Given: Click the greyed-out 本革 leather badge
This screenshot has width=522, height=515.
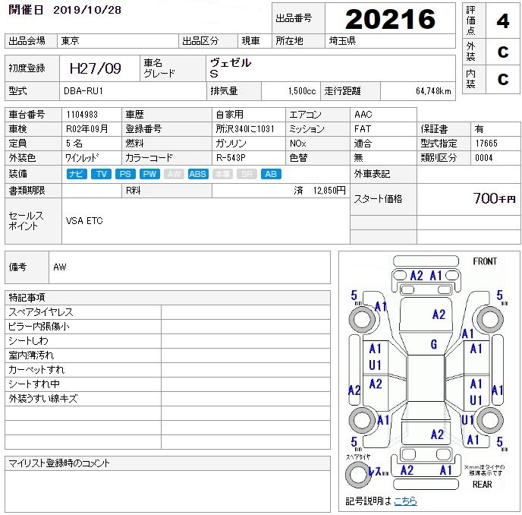Looking at the screenshot, I should click(x=222, y=174).
